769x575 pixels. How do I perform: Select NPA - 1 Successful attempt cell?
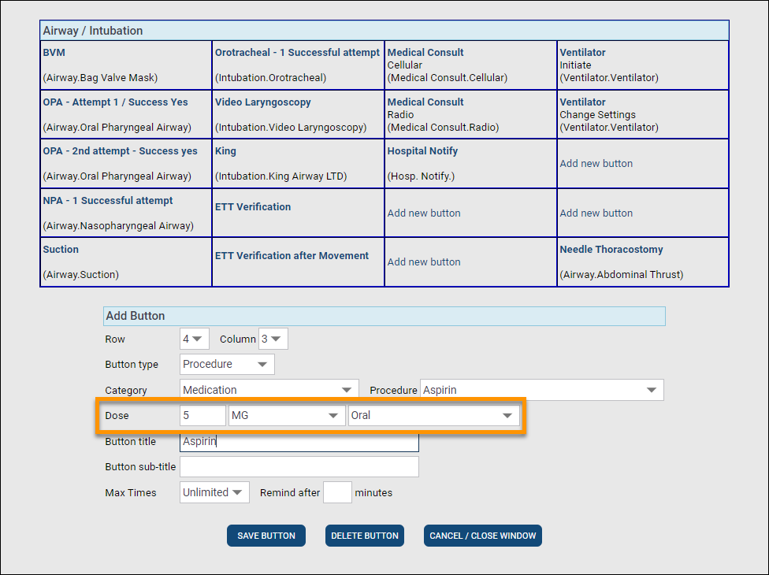[x=126, y=213]
